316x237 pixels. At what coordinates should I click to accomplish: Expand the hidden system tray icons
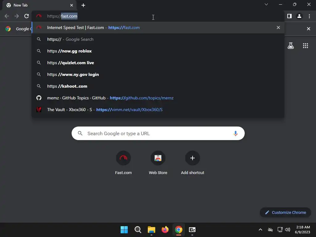[x=260, y=230]
